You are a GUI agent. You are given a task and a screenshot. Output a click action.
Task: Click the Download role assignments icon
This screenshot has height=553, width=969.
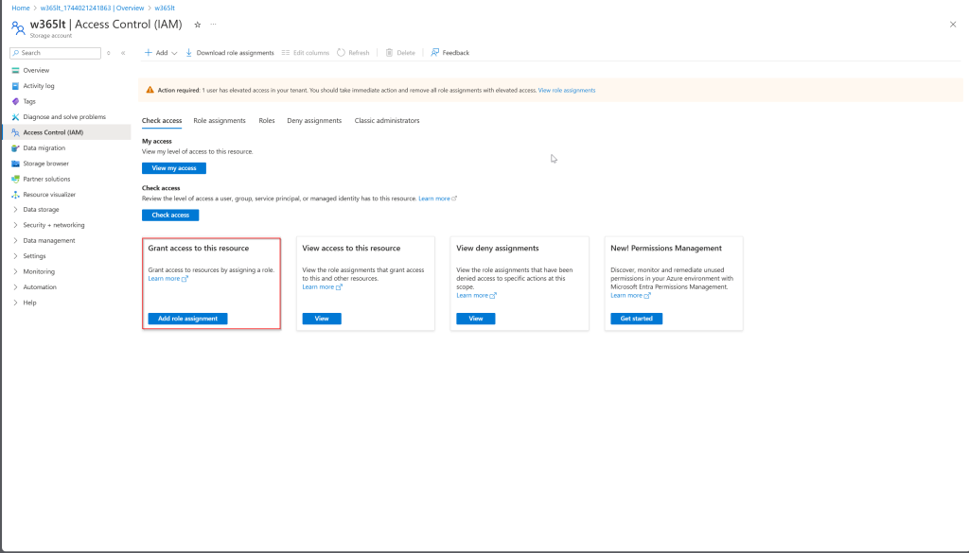click(189, 52)
